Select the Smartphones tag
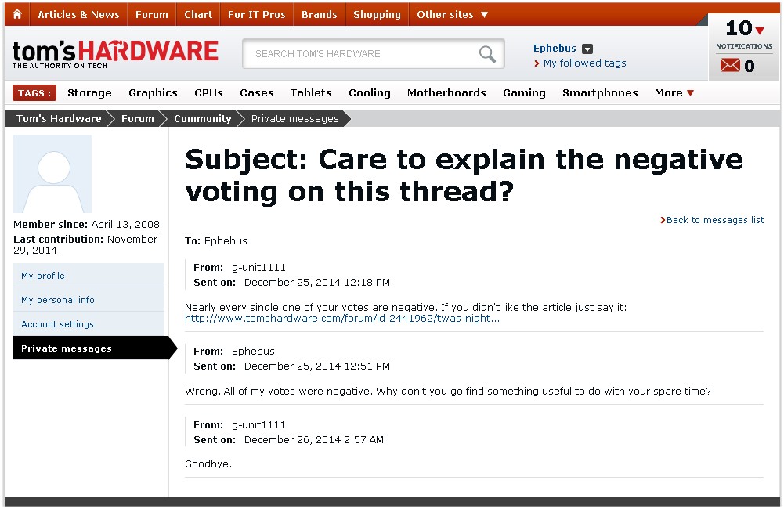 pos(600,92)
